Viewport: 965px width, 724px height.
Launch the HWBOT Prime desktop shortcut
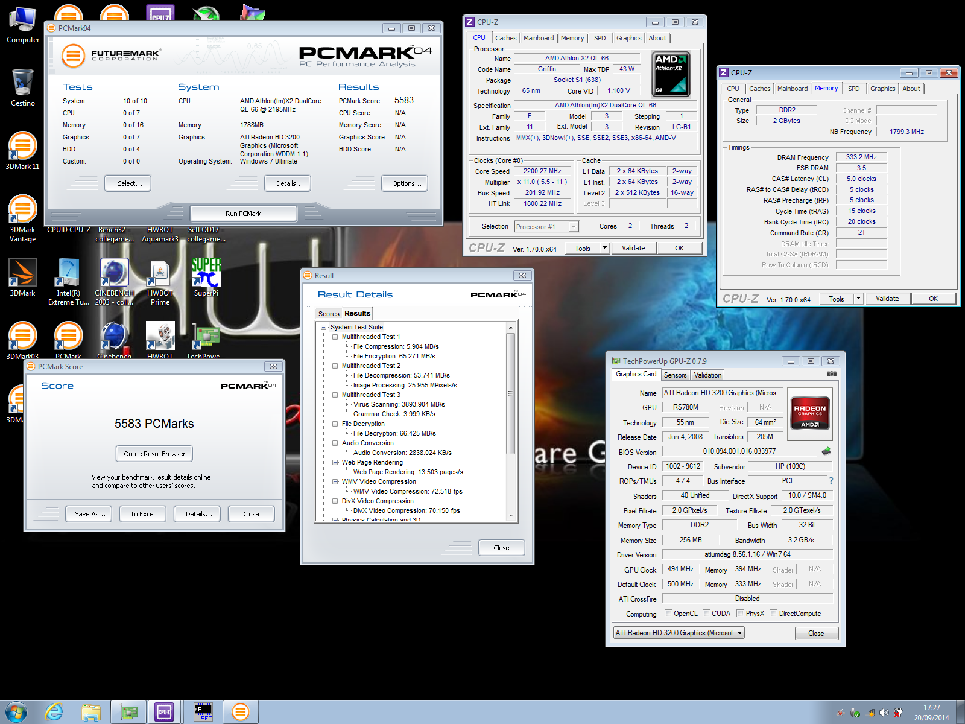pos(160,282)
